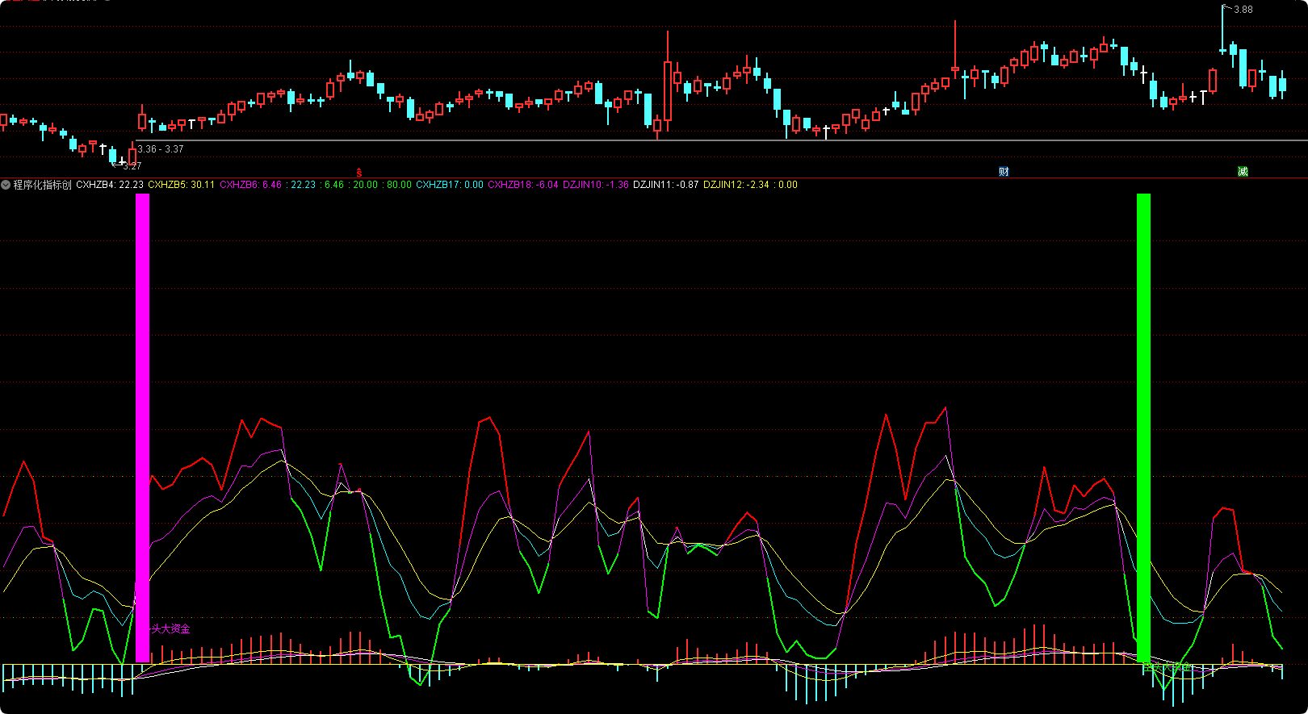The height and width of the screenshot is (714, 1308).
Task: Click the red S marker below the candles
Action: tap(359, 173)
